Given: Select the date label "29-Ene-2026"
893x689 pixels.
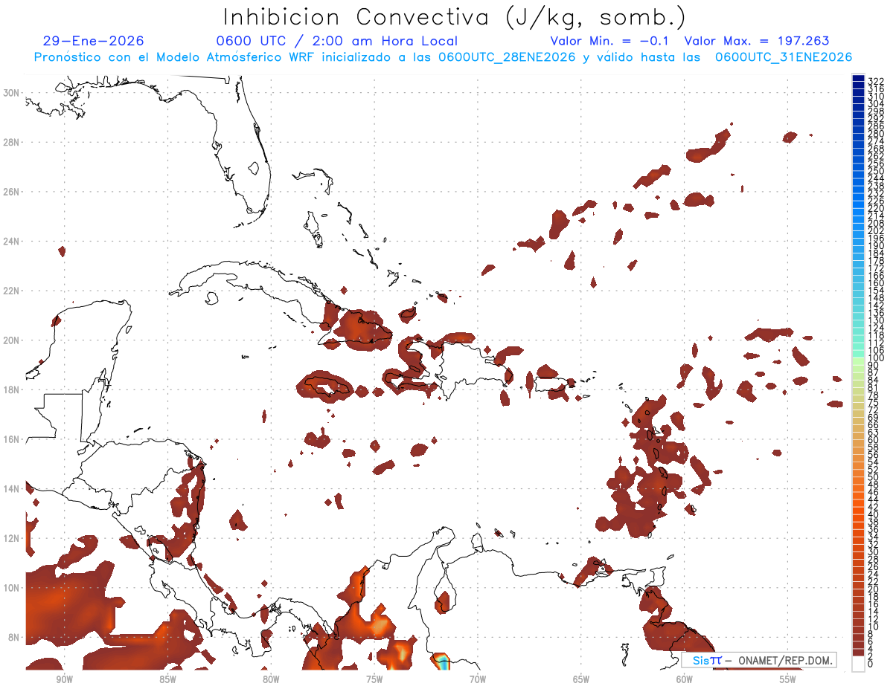Looking at the screenshot, I should click(94, 41).
